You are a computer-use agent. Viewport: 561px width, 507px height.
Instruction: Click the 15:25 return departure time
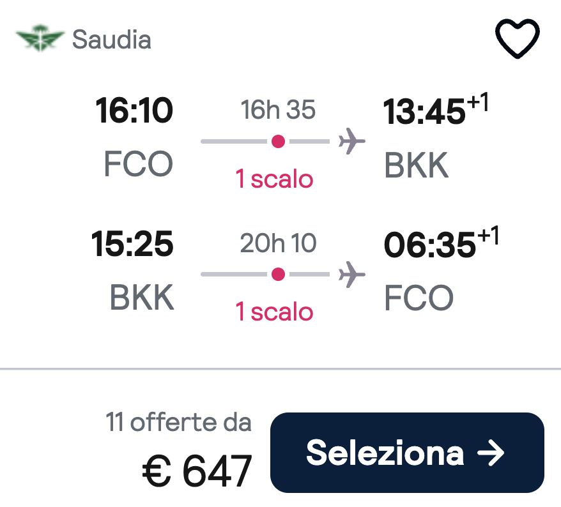click(132, 243)
